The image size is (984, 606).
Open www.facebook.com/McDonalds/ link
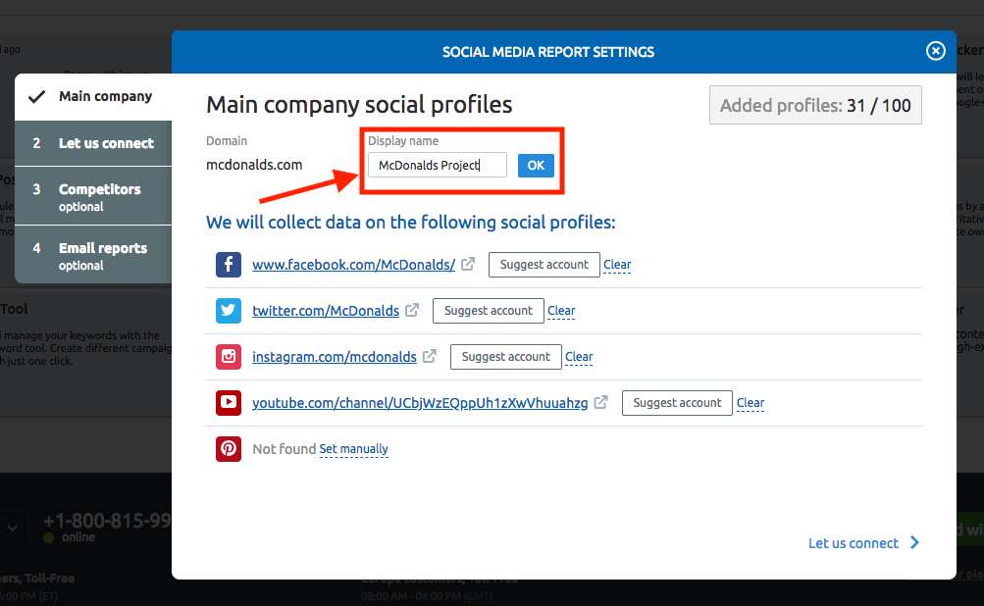[x=353, y=265]
